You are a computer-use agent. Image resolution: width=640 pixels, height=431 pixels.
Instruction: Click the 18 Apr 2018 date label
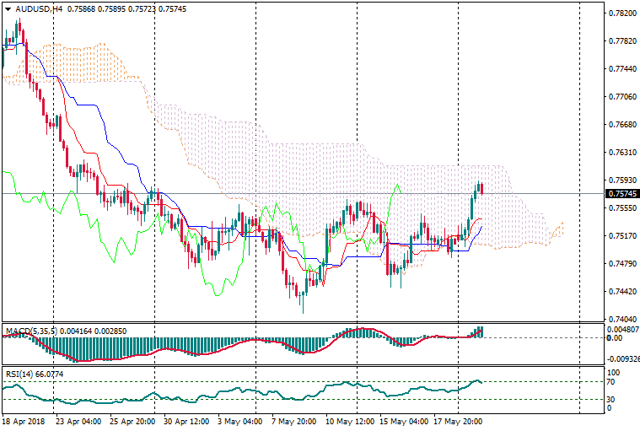pyautogui.click(x=24, y=420)
